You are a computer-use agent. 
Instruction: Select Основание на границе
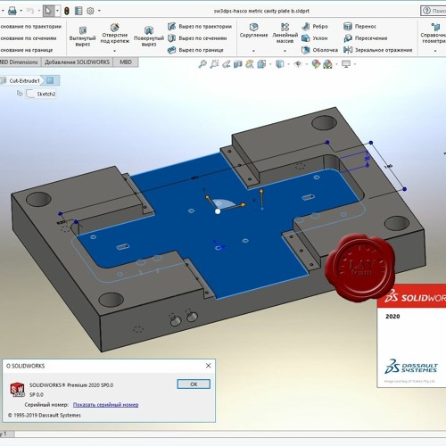tap(27, 50)
